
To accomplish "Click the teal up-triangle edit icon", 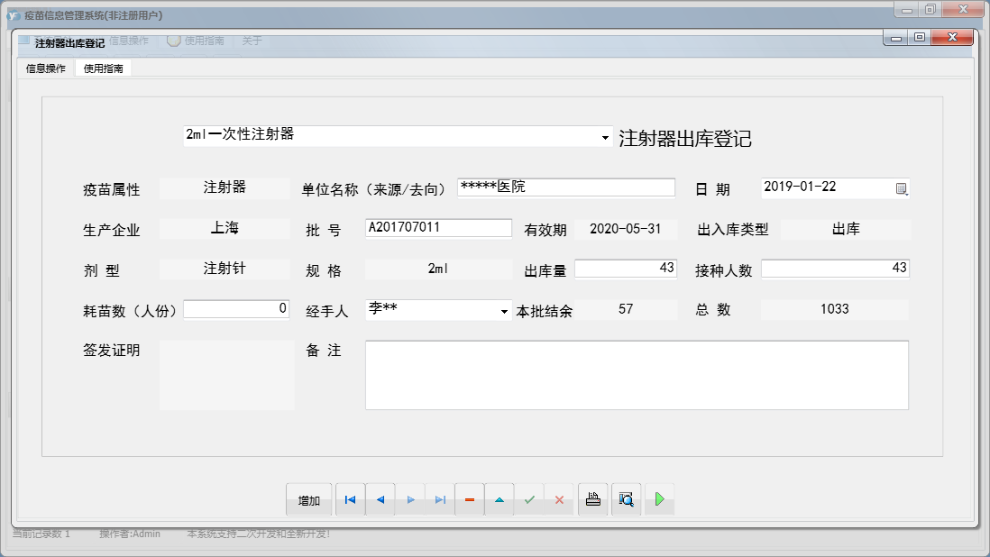I will (x=500, y=500).
